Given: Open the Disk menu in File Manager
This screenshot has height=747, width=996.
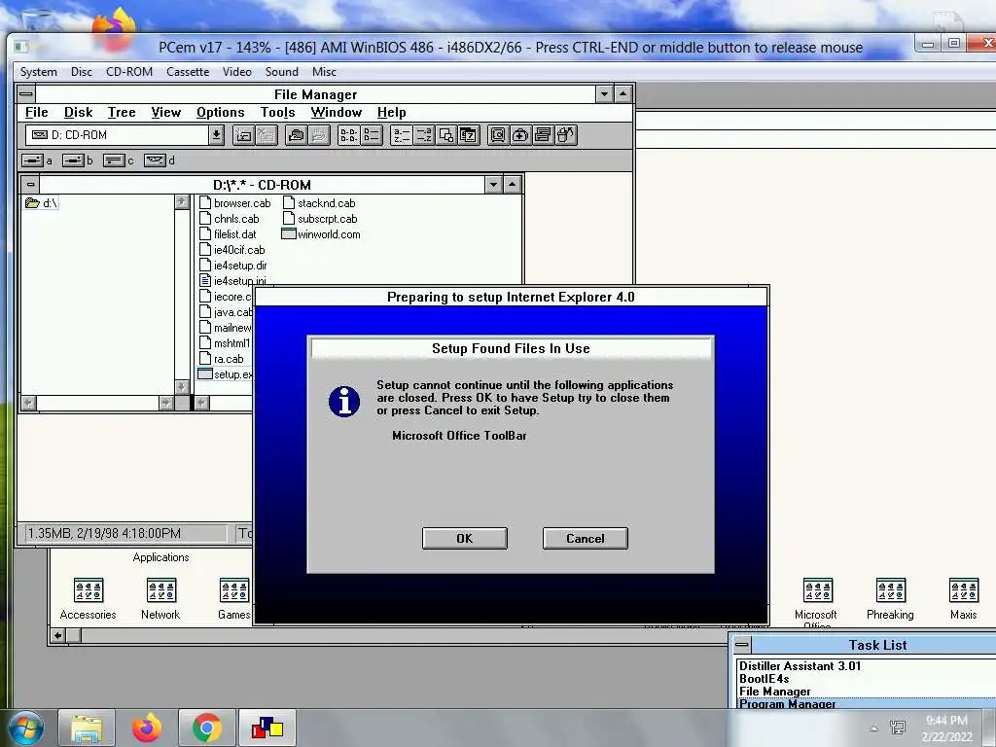Looking at the screenshot, I should point(78,113).
